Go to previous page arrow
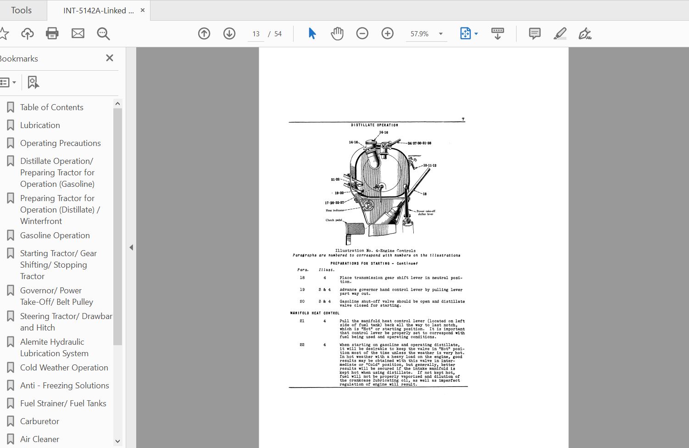This screenshot has height=448, width=689. [x=204, y=34]
